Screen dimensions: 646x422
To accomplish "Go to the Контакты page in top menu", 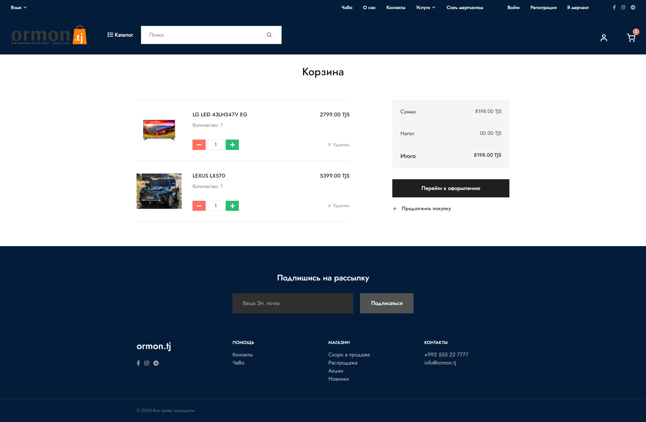I will click(396, 7).
